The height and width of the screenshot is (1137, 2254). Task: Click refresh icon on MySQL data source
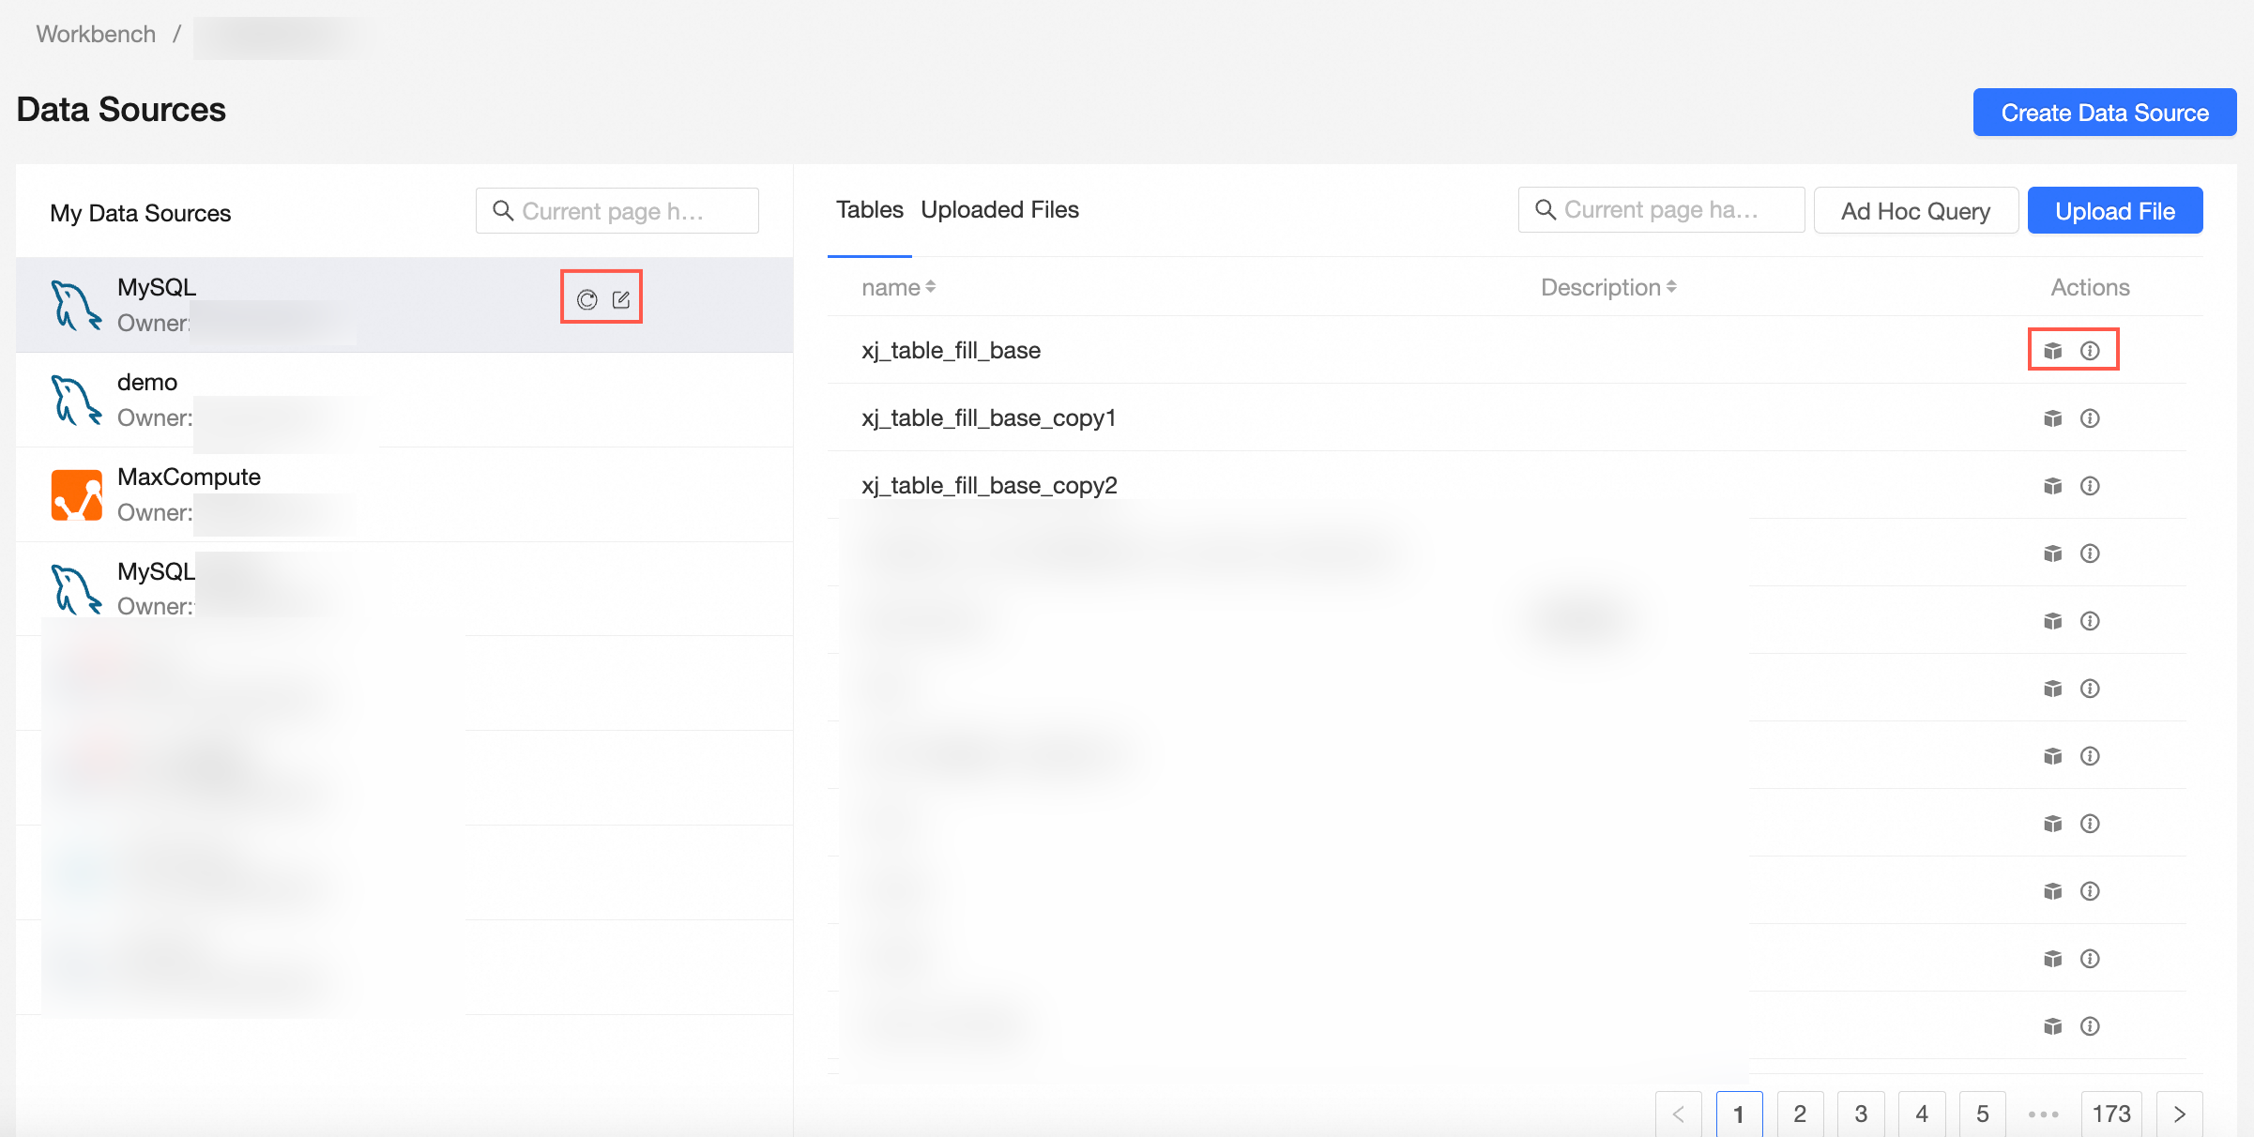coord(586,299)
